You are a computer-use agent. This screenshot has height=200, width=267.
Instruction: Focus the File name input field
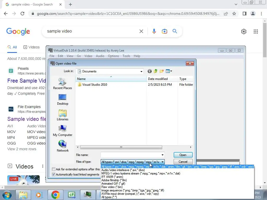tap(131, 155)
